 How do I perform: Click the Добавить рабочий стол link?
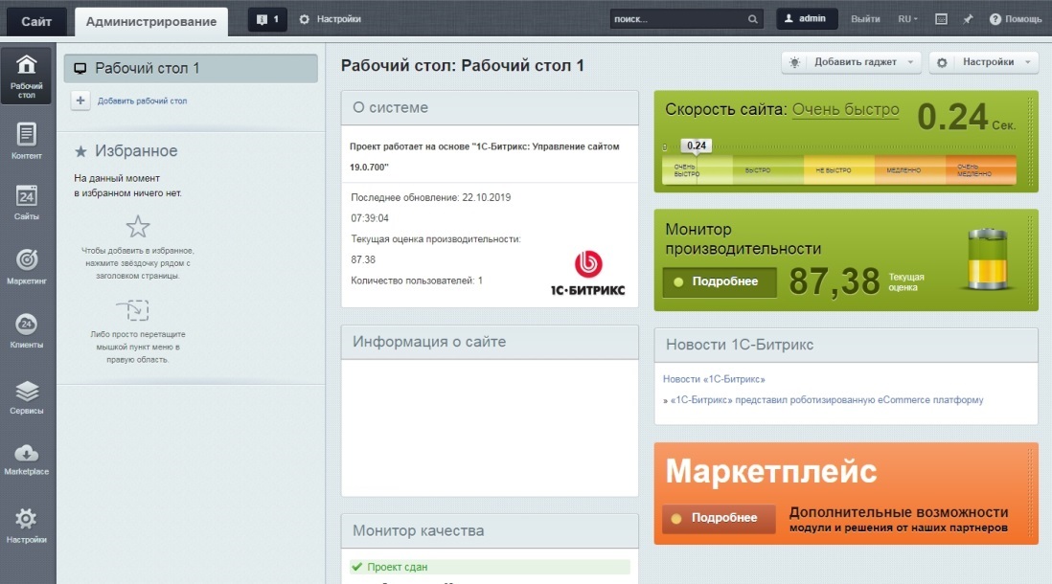click(142, 101)
